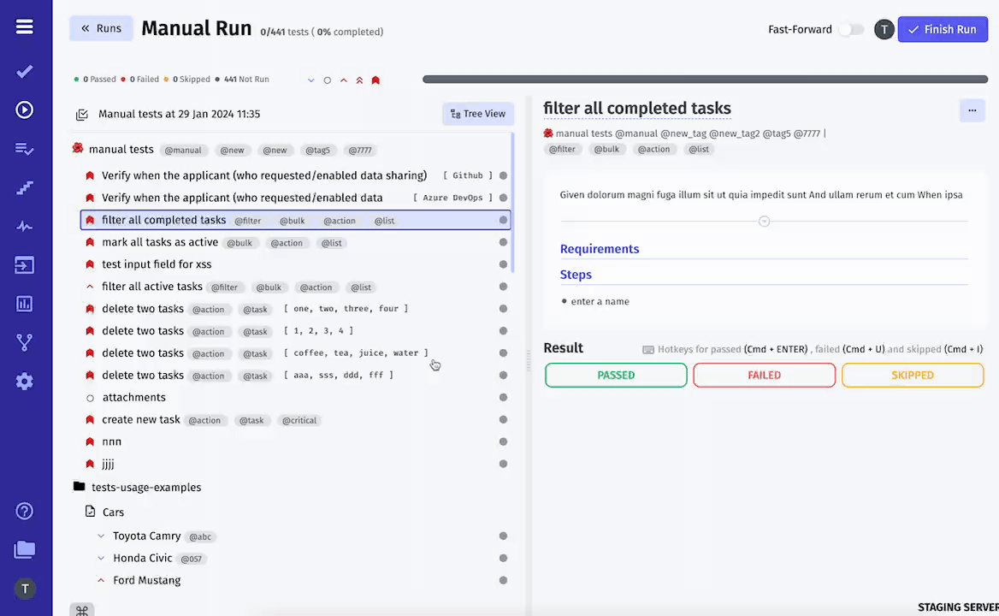Image resolution: width=999 pixels, height=616 pixels.
Task: Select the 'attachments' test row
Action: point(296,398)
